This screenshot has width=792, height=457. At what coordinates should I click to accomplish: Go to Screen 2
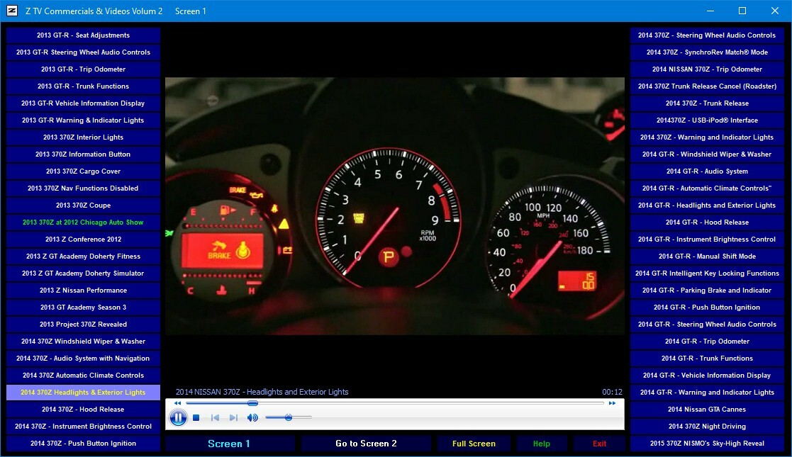[366, 444]
